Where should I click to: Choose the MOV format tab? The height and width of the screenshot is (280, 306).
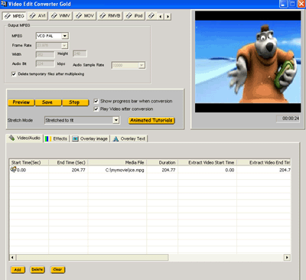pyautogui.click(x=85, y=16)
